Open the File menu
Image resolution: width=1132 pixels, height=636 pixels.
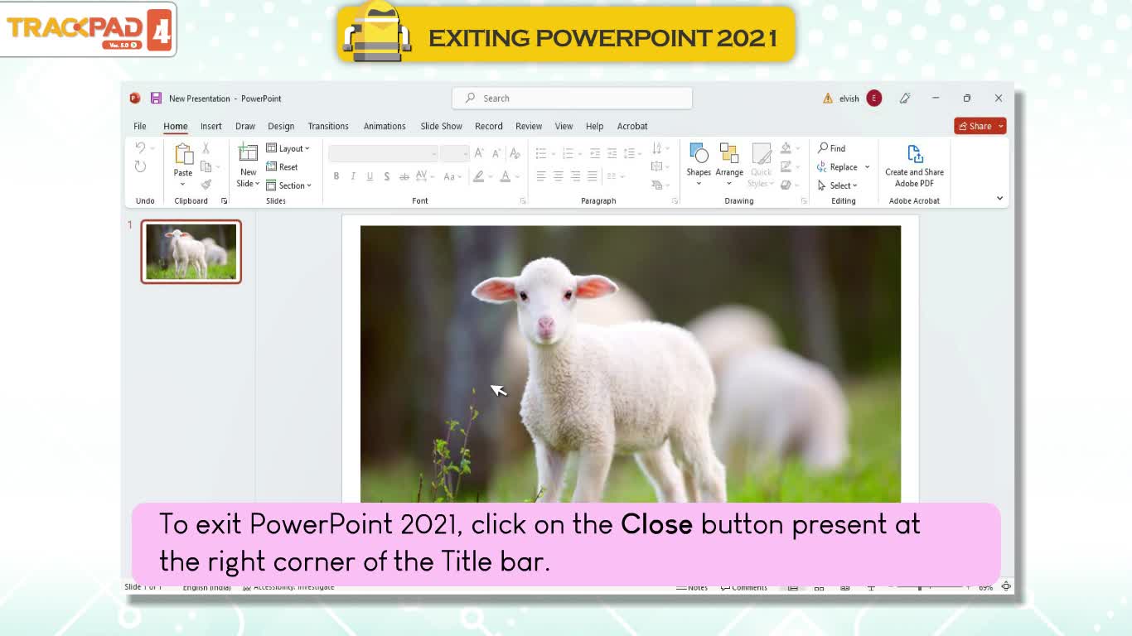(x=140, y=126)
